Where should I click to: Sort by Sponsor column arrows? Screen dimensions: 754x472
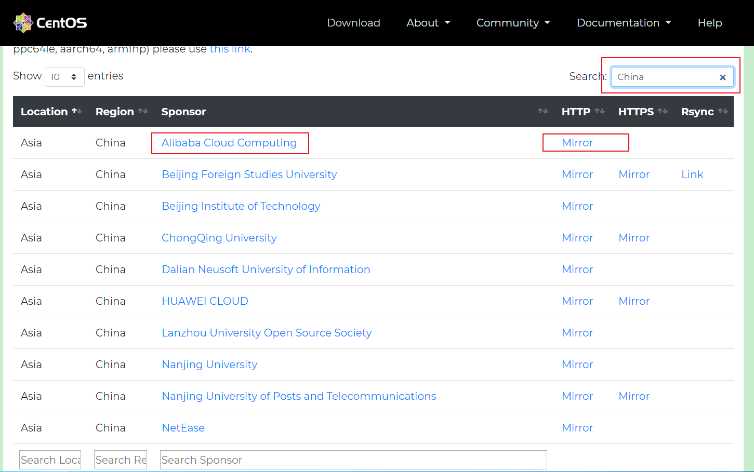pyautogui.click(x=543, y=111)
